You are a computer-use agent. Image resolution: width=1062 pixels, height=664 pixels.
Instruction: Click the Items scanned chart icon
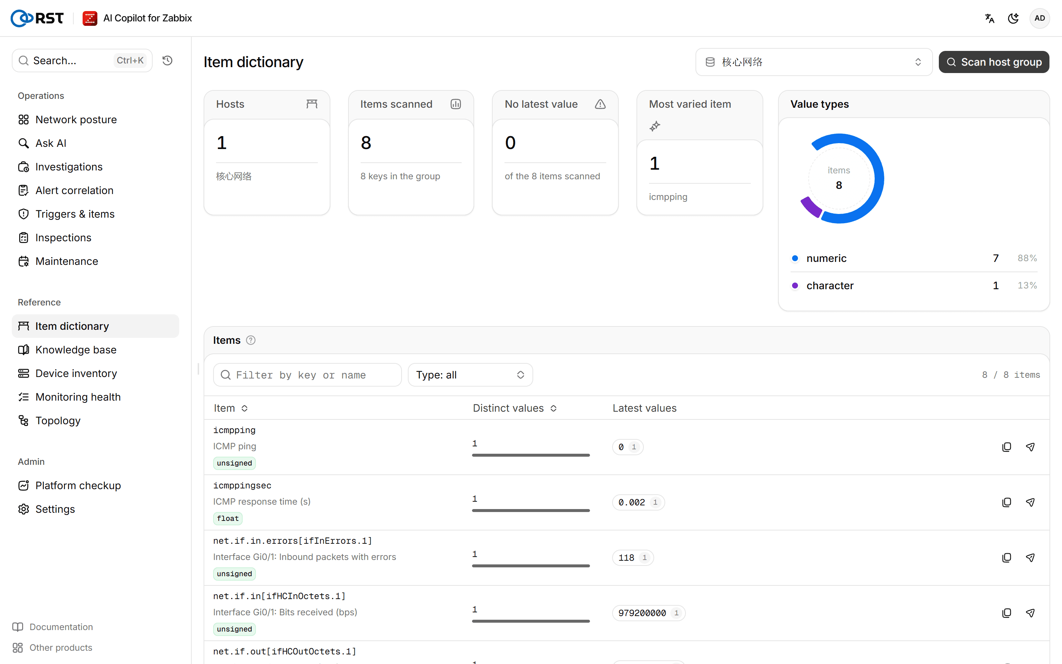tap(455, 104)
